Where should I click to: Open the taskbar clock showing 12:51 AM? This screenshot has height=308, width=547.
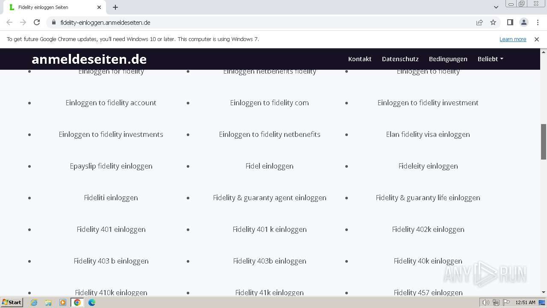[525, 302]
